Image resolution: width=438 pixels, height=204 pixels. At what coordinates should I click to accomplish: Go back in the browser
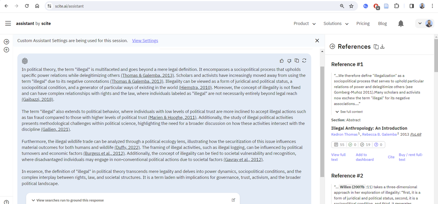click(x=6, y=6)
